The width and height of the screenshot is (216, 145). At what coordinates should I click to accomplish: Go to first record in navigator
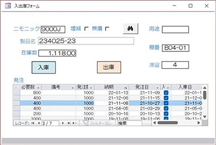tap(33, 123)
